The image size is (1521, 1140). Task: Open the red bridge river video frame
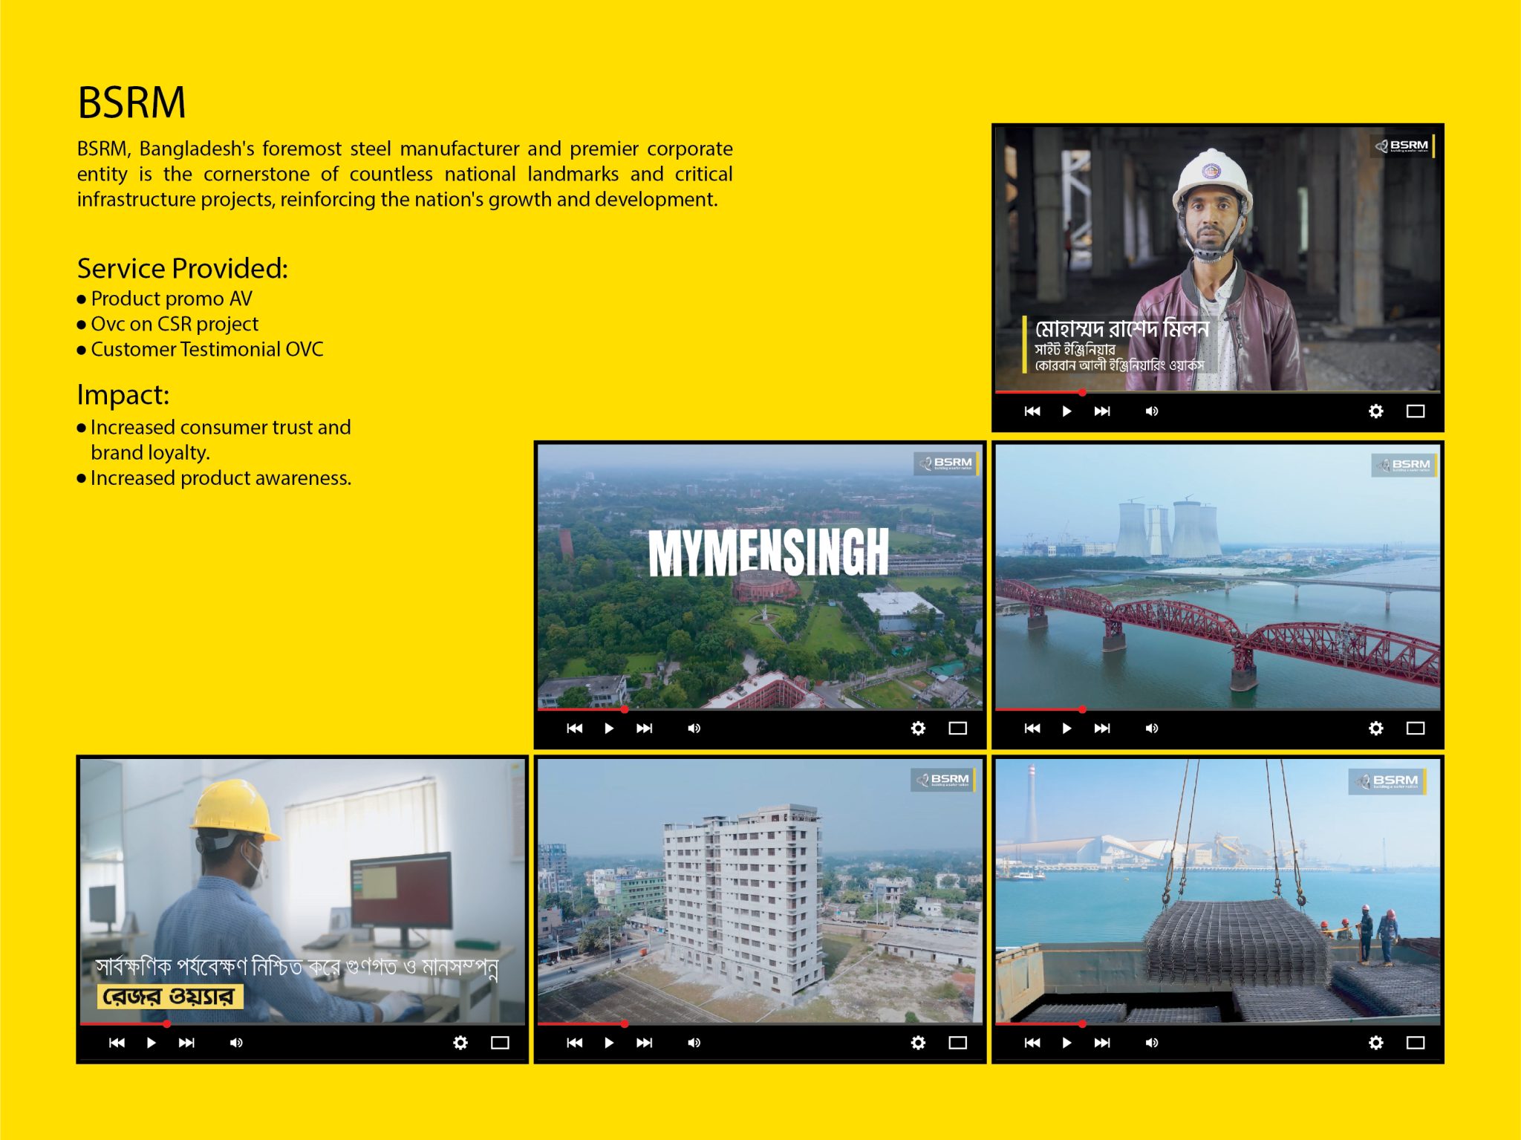(1218, 576)
